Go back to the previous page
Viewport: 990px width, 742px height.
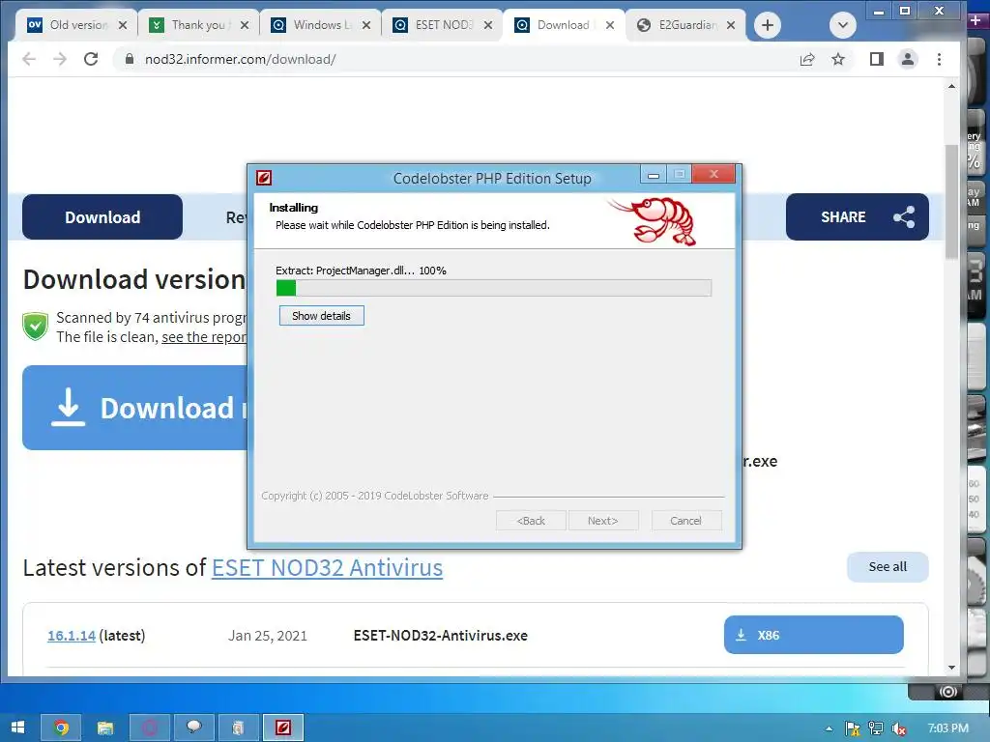[29, 59]
